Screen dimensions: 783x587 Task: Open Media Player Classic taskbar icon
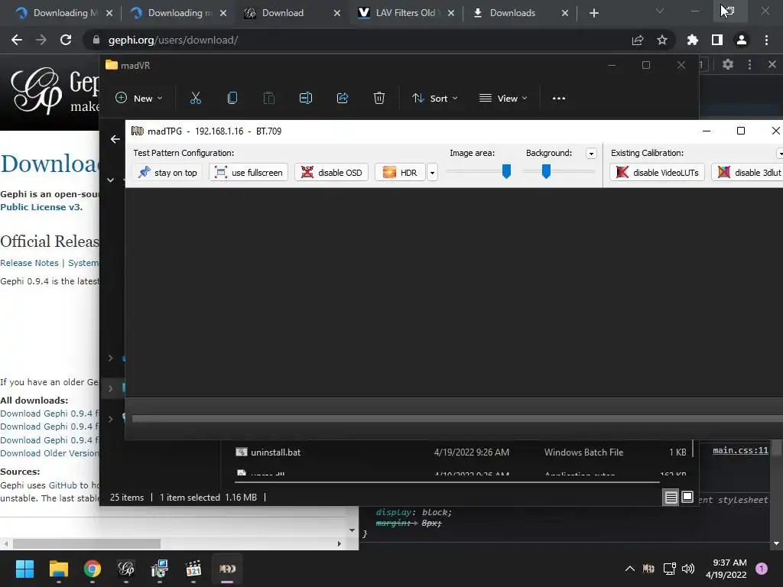193,569
